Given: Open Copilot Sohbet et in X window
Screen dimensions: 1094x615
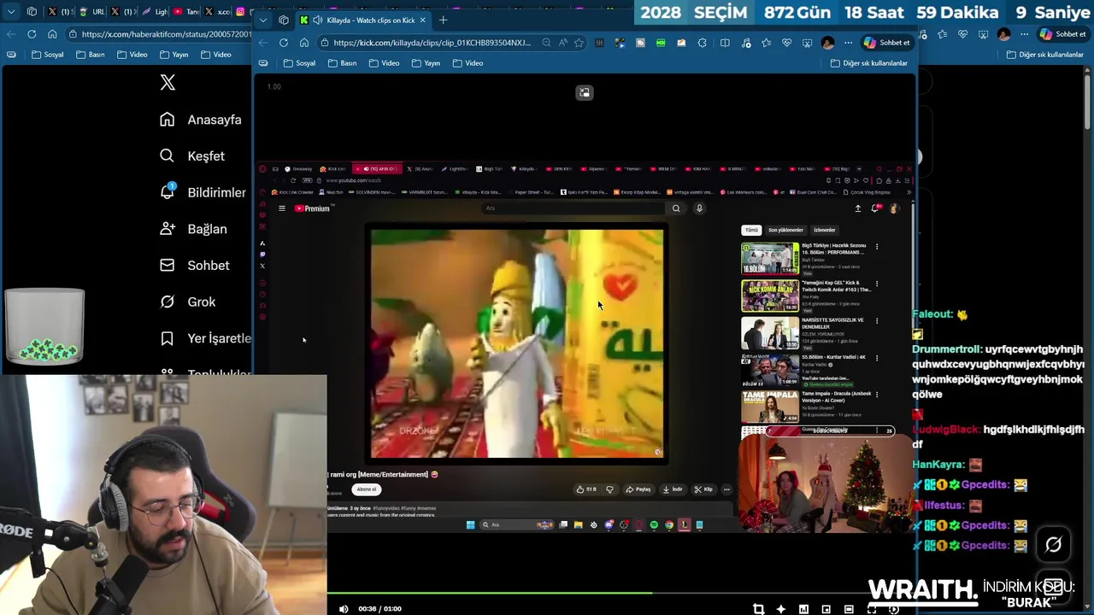Looking at the screenshot, I should point(1062,34).
